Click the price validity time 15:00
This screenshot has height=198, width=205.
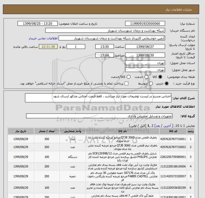tap(105, 55)
